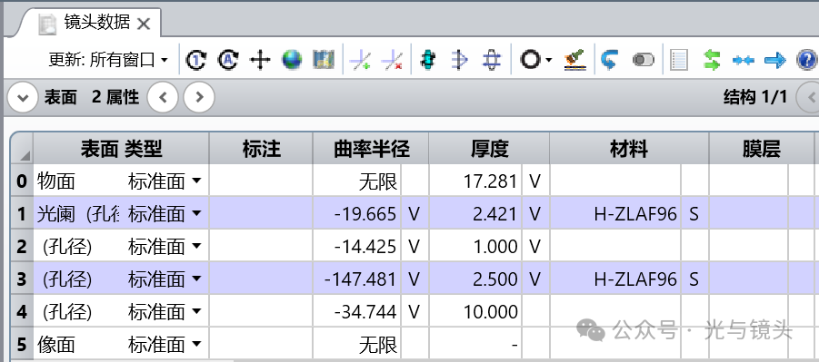Open surface type dropdown for row 2
Screen dimensions: 819x362
[x=196, y=246]
